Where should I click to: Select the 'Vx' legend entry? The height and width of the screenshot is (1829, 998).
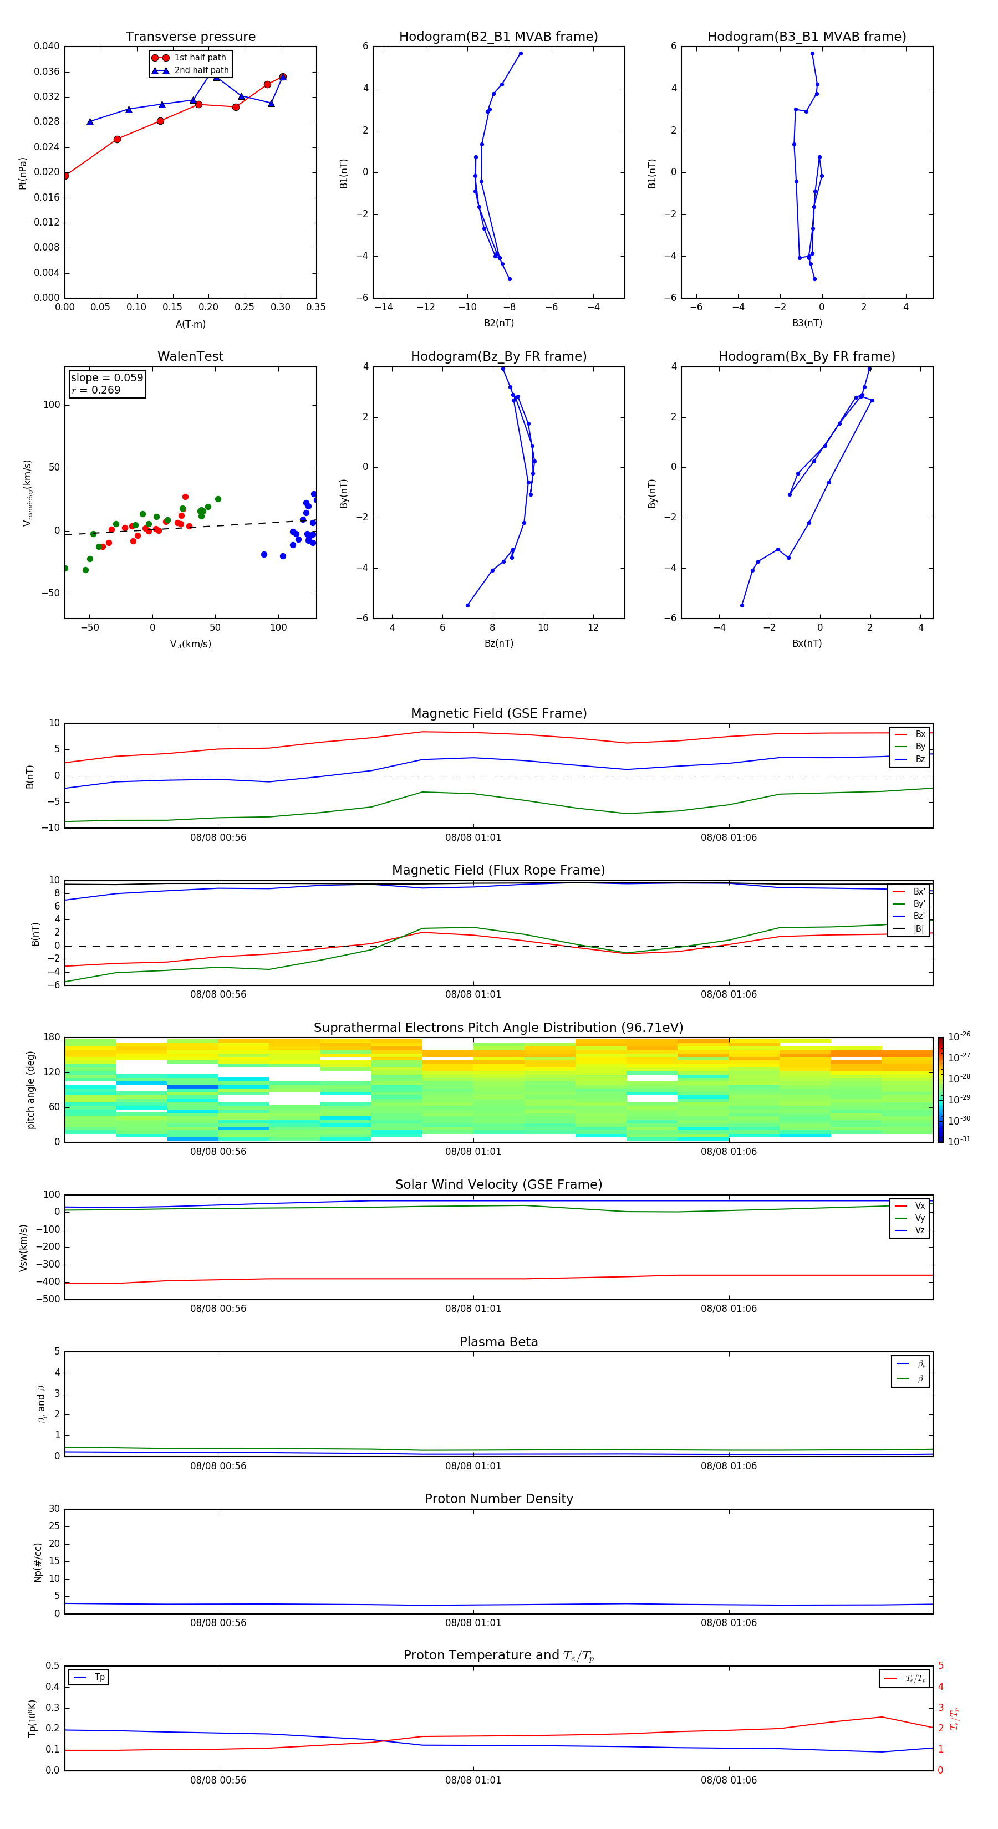910,1207
